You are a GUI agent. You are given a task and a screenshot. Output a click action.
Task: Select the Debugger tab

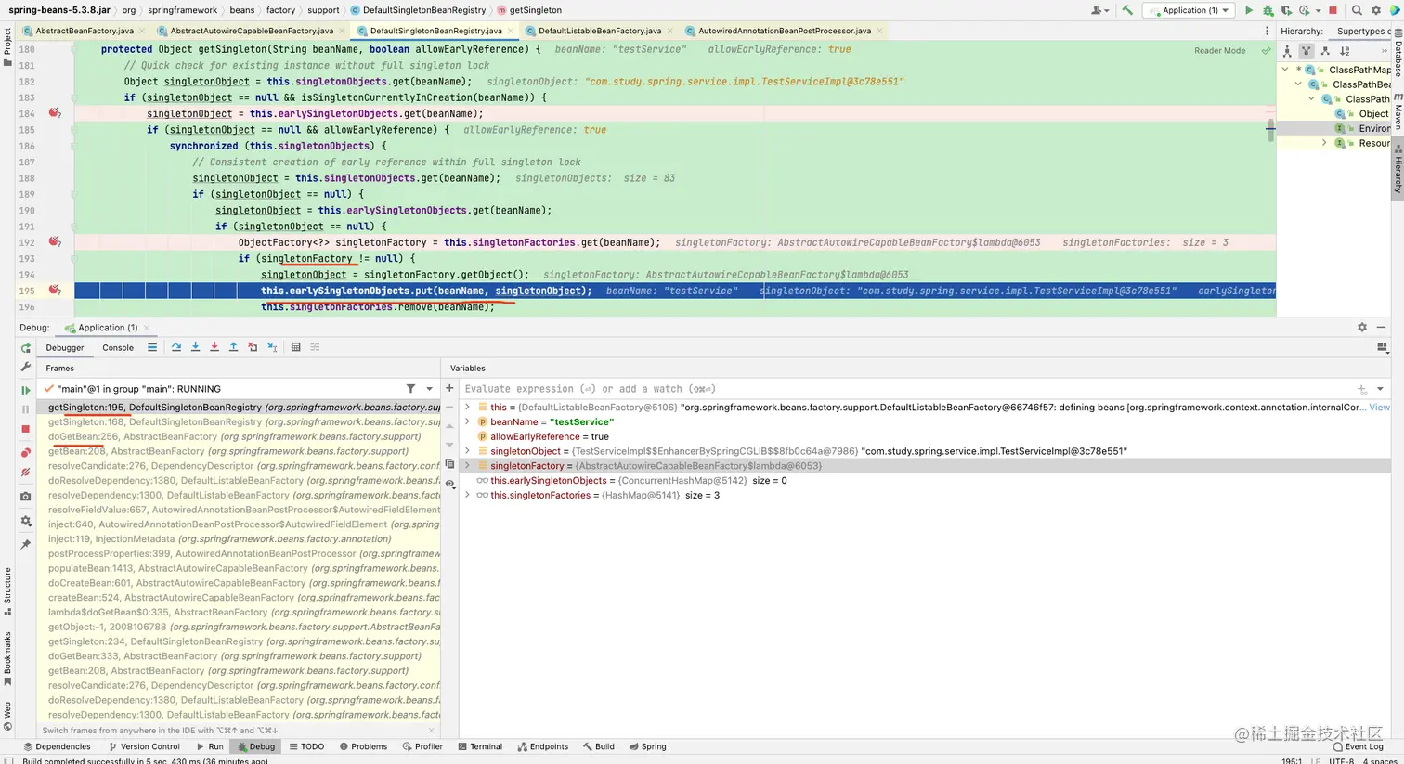[x=65, y=348]
